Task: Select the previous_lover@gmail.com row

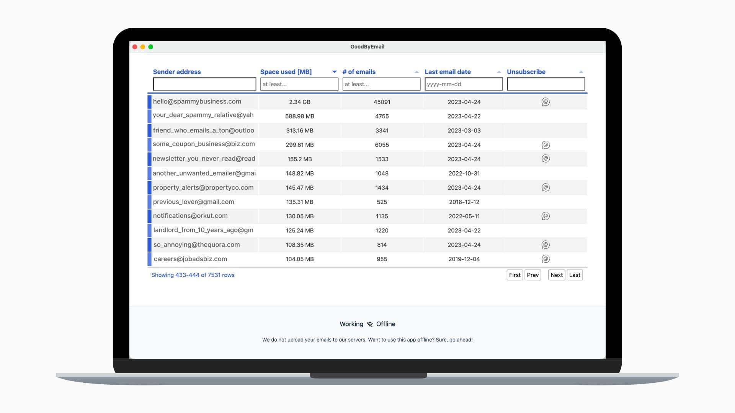Action: tap(194, 202)
